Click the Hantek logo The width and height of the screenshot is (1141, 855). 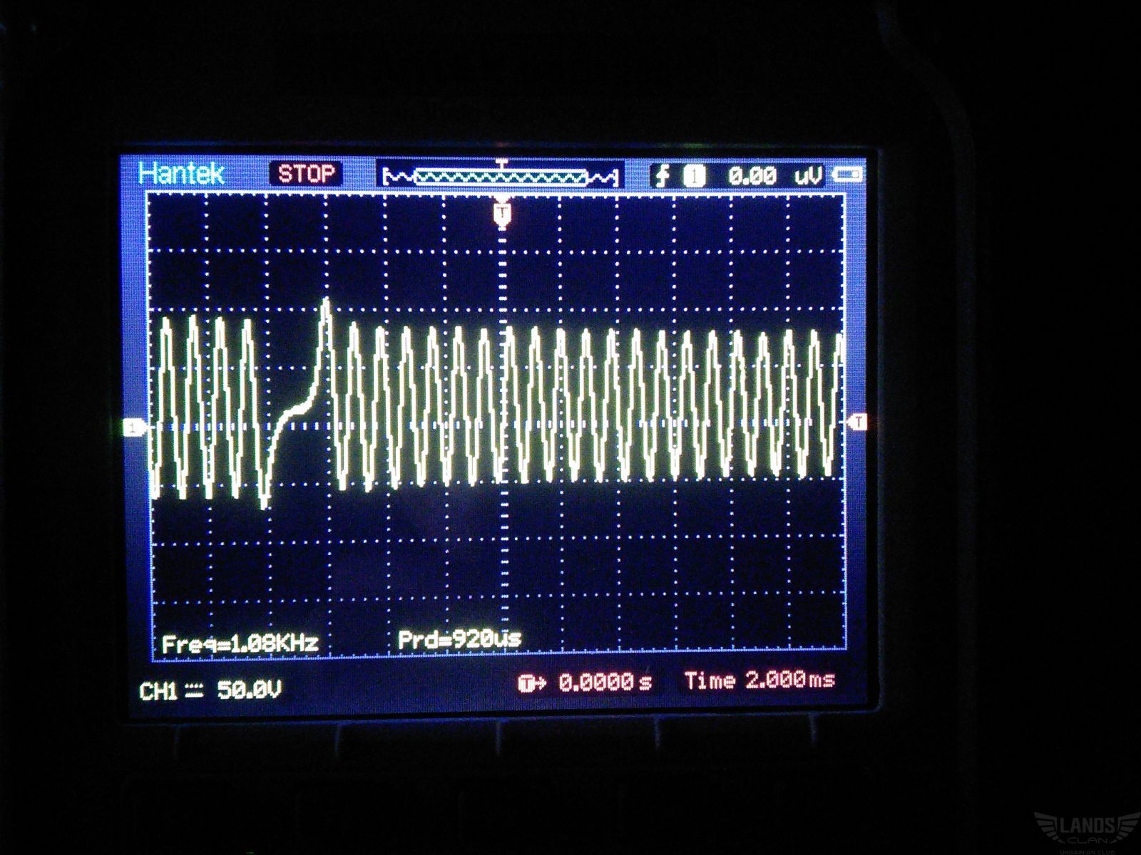coord(181,174)
